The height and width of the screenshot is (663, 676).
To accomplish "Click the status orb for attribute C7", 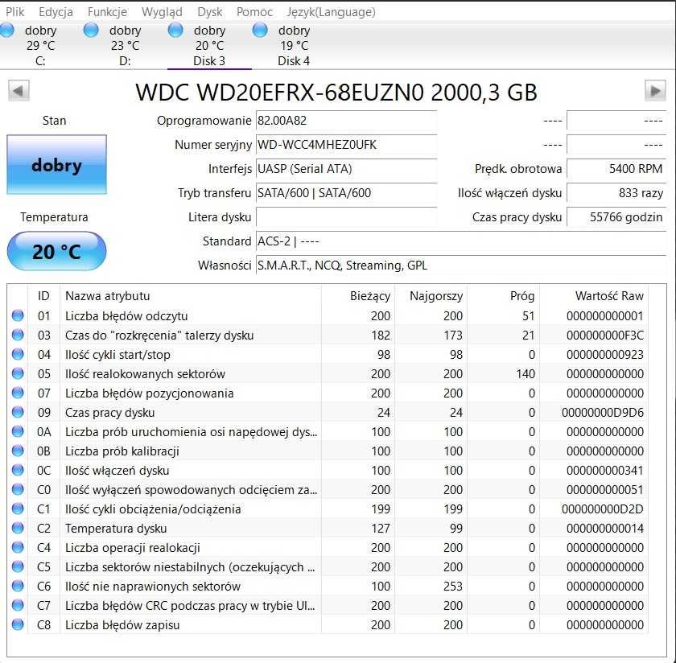I will click(x=18, y=605).
